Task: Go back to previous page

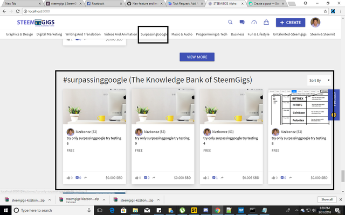Action: (4, 11)
